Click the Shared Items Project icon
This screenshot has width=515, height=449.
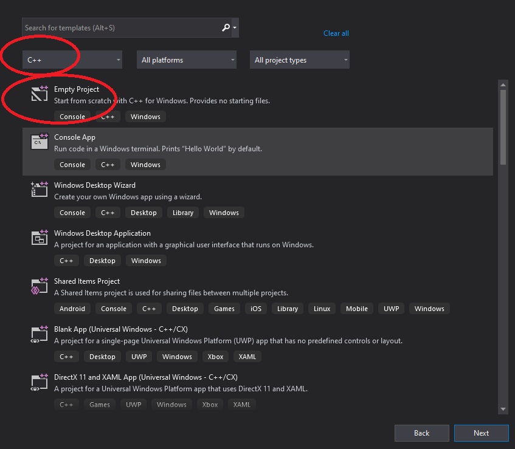[x=40, y=286]
